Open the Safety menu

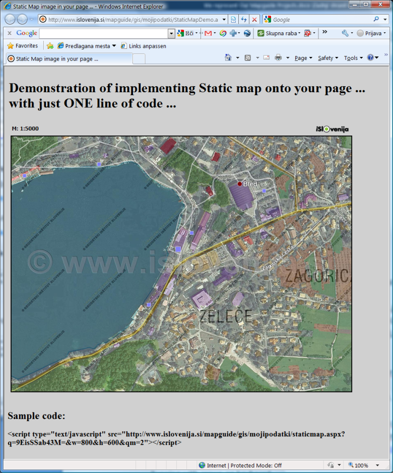point(328,58)
